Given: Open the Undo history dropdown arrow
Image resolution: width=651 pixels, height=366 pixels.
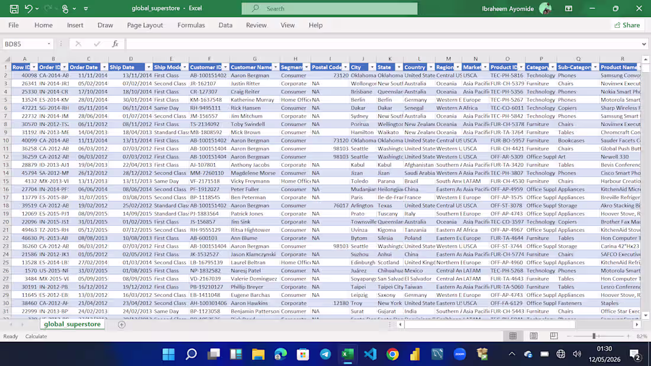Looking at the screenshot, I should tap(37, 8).
